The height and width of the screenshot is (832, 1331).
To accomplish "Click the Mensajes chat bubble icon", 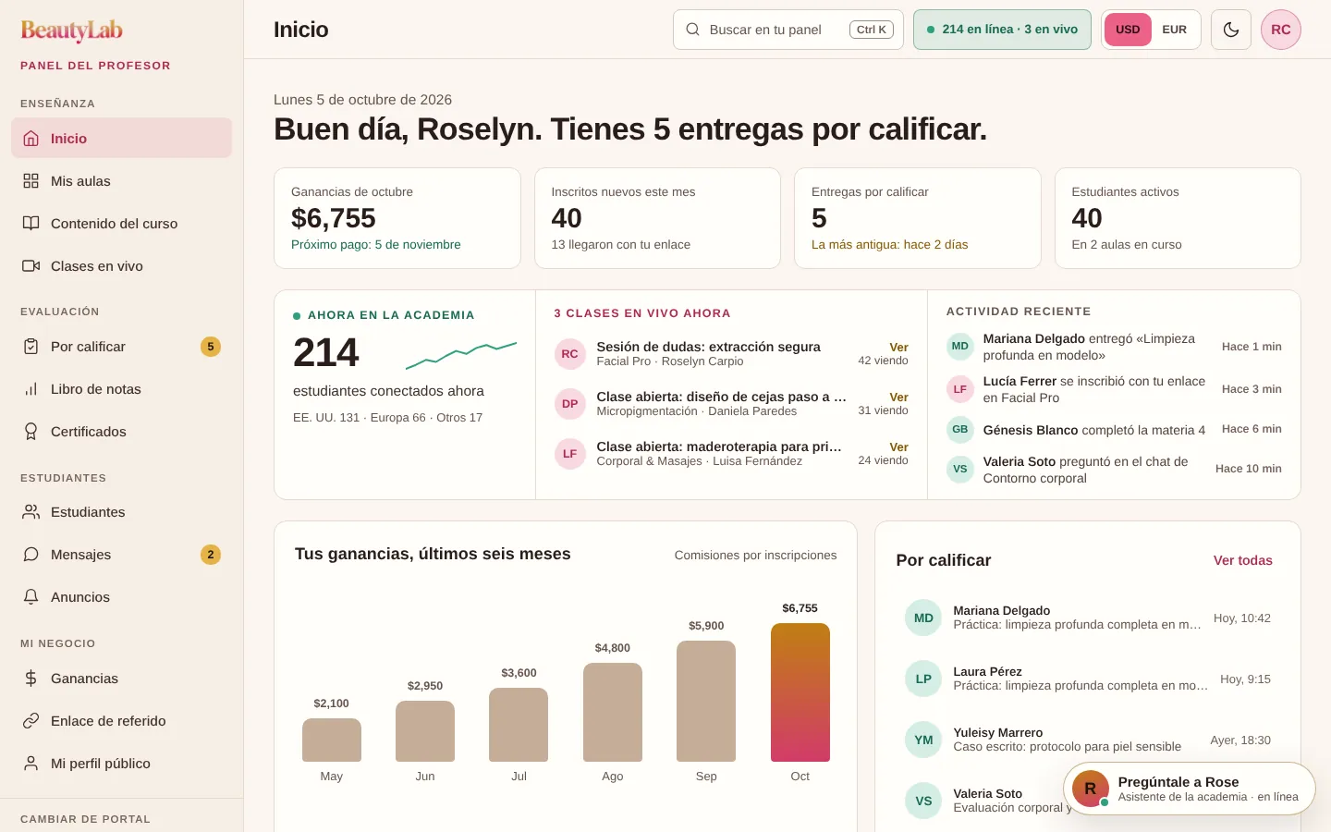I will pyautogui.click(x=31, y=555).
